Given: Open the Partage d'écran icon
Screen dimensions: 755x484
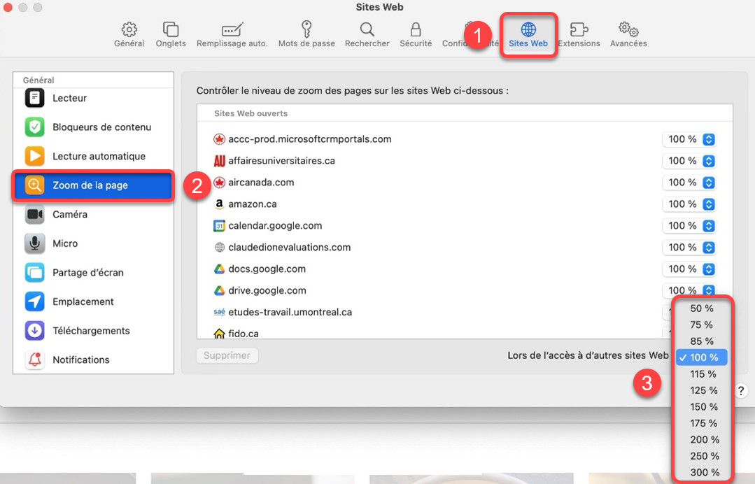Looking at the screenshot, I should 35,272.
